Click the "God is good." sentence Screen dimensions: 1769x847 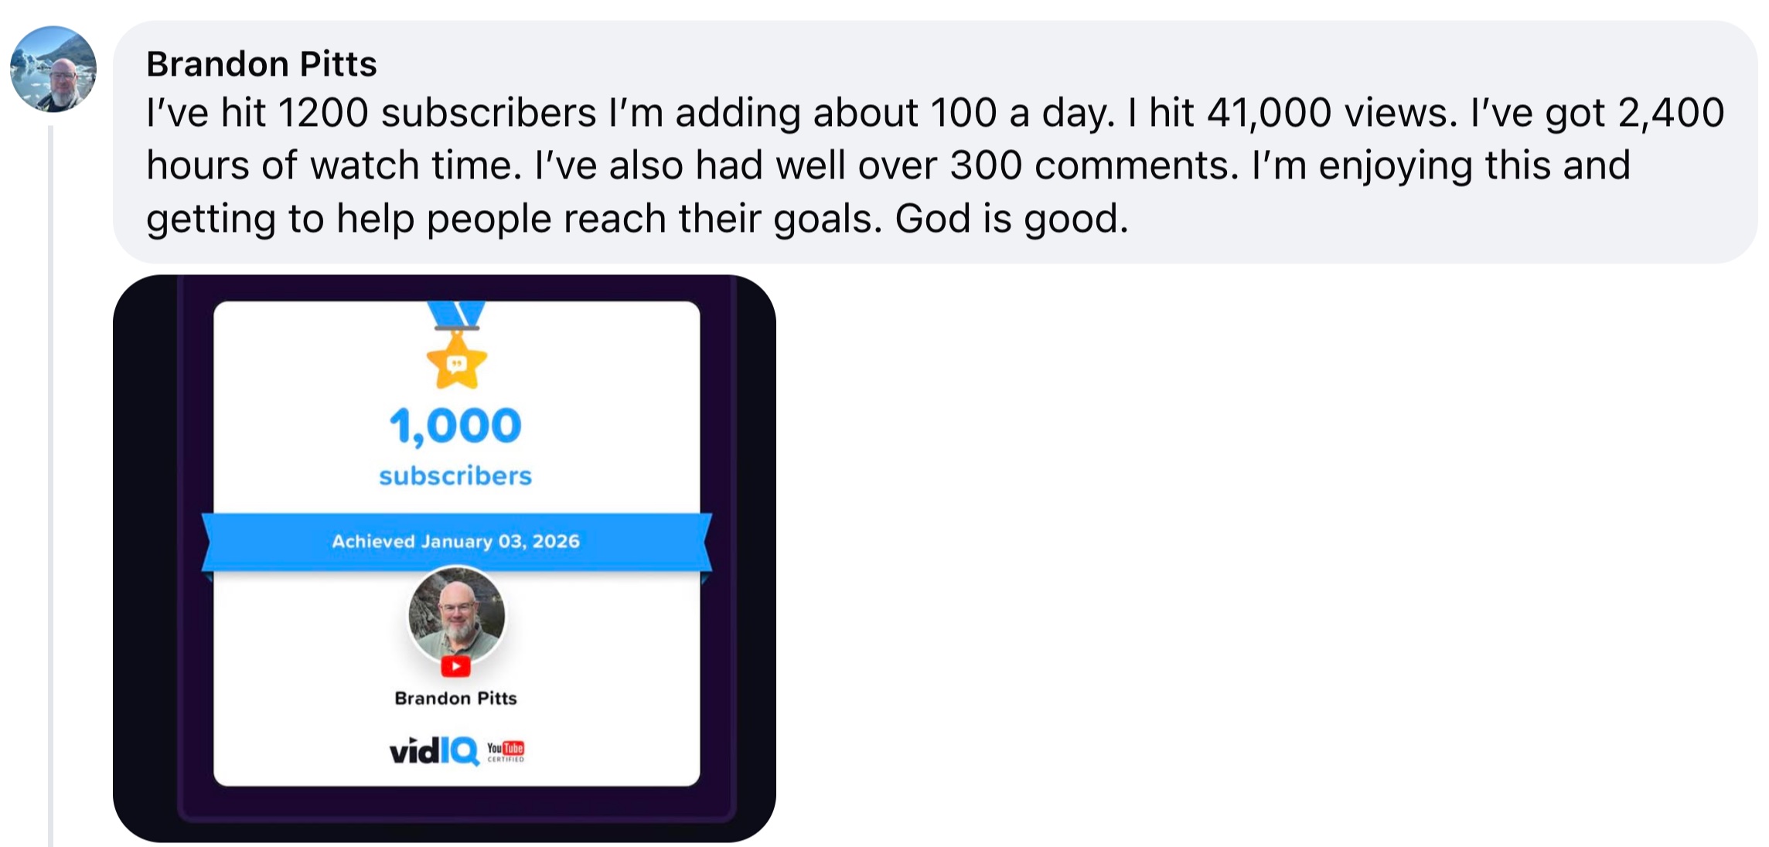[x=1011, y=219]
